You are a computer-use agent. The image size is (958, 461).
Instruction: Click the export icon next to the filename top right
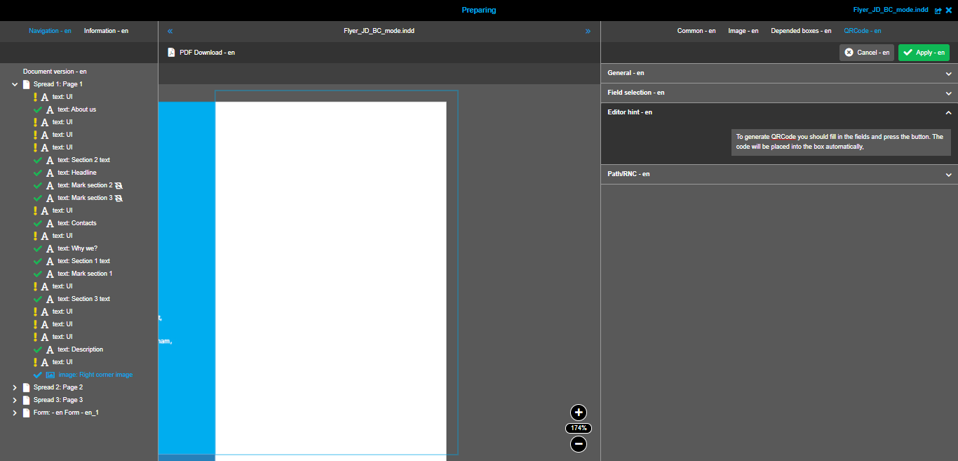[938, 10]
